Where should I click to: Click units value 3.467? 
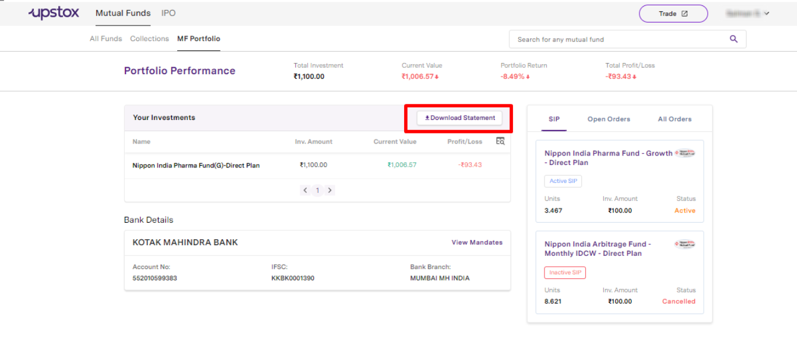553,211
